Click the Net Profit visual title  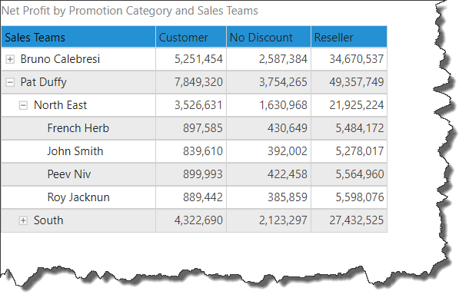coord(129,11)
